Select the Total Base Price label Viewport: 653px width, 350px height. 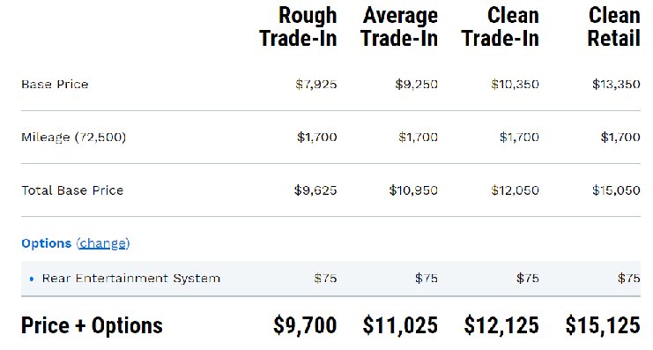pos(72,190)
